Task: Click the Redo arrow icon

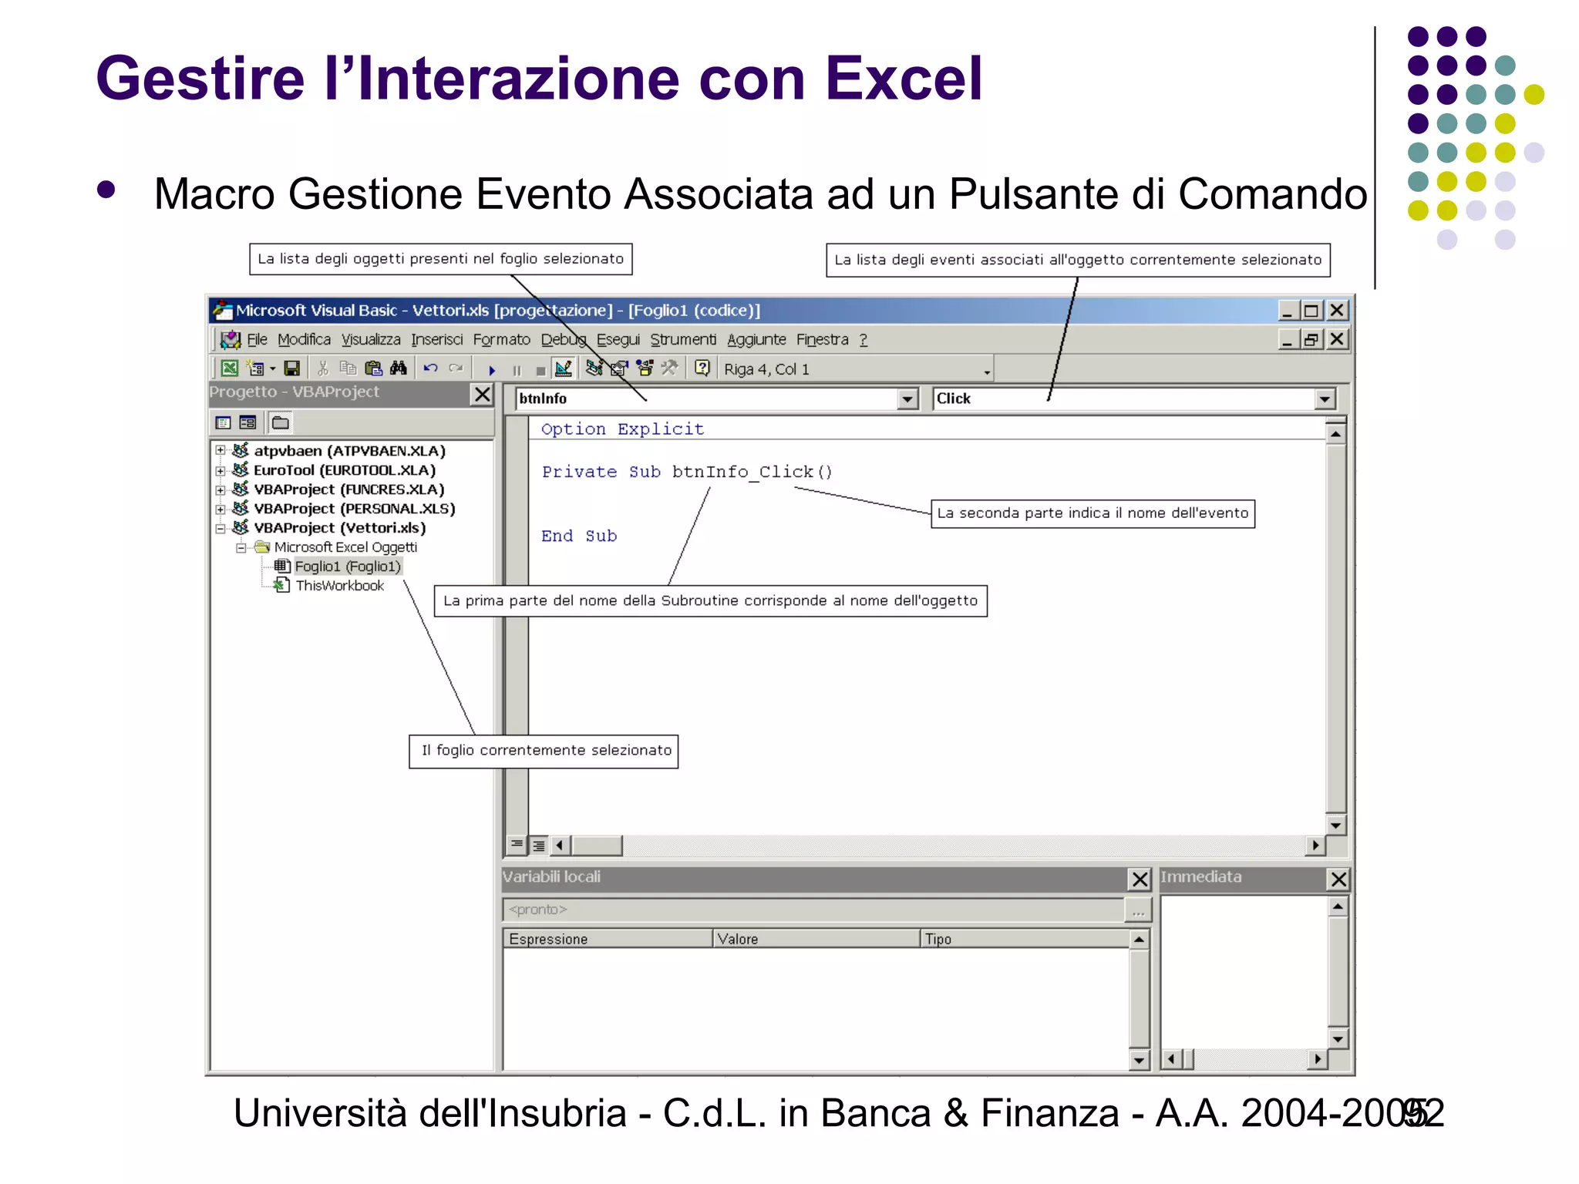Action: pos(456,368)
